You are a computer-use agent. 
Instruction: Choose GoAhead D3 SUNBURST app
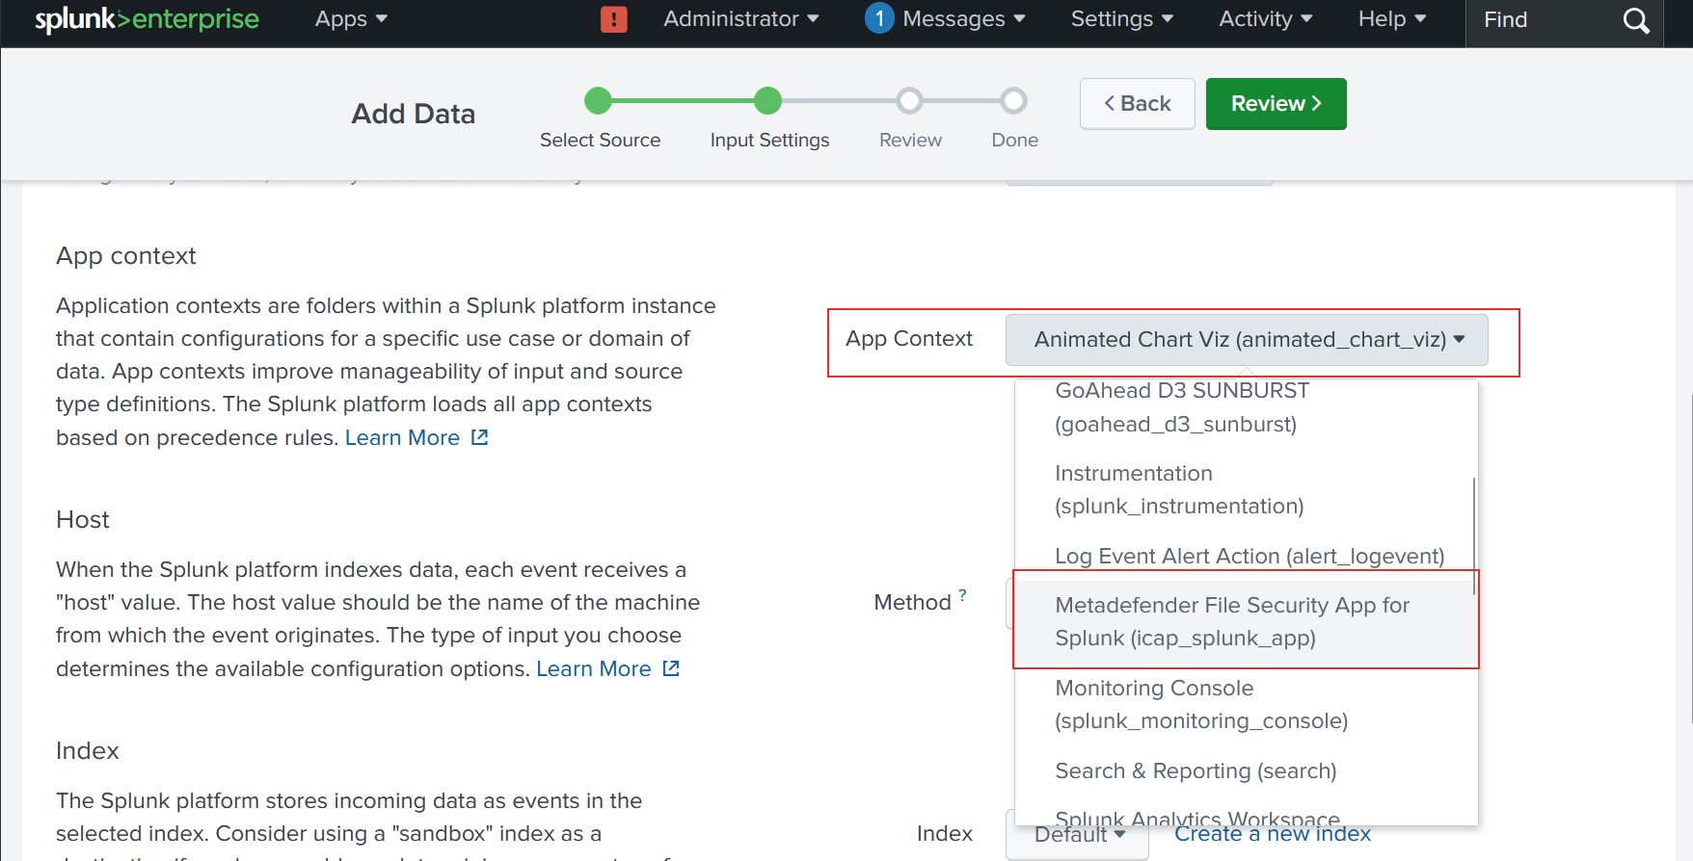point(1246,407)
